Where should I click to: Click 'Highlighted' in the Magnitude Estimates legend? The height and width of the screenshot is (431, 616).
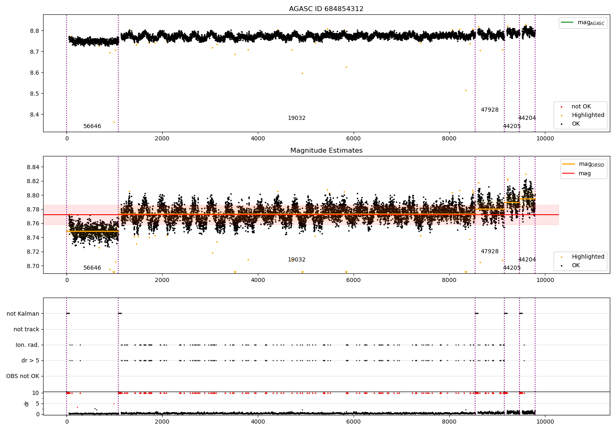588,257
